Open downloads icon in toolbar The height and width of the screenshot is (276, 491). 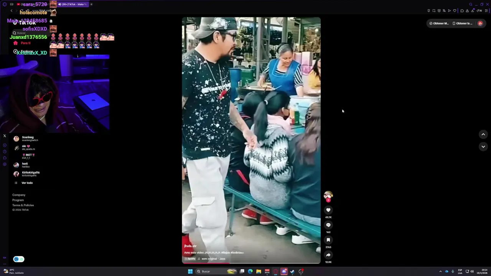click(x=473, y=11)
